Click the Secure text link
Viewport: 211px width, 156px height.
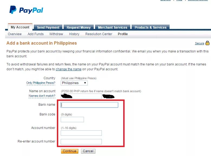point(199,43)
